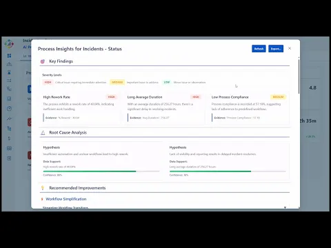The image size is (331, 248).
Task: Click the 2h 35m value in background page
Action: (308, 121)
